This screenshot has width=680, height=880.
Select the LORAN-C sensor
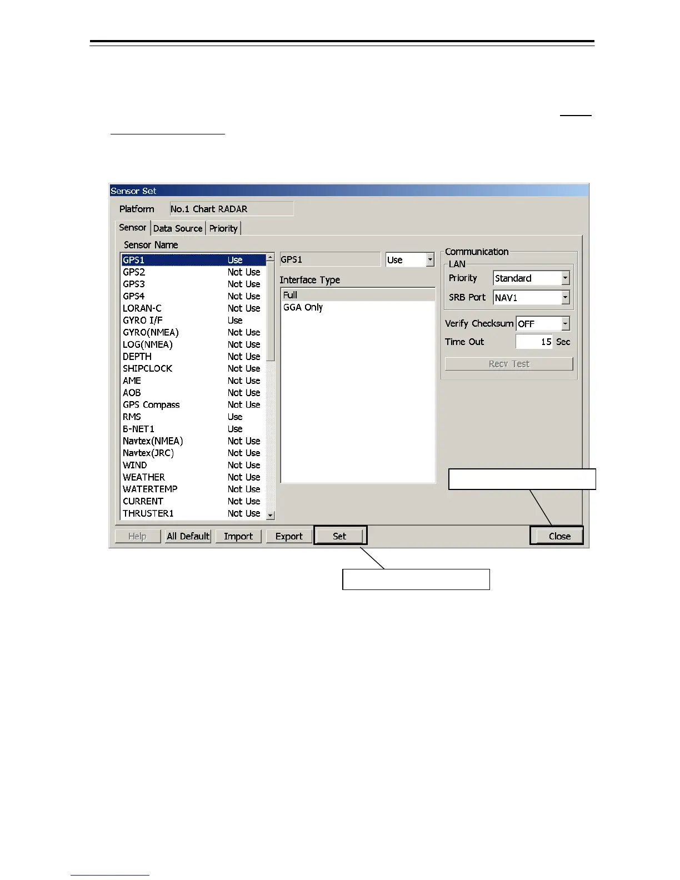pos(193,308)
